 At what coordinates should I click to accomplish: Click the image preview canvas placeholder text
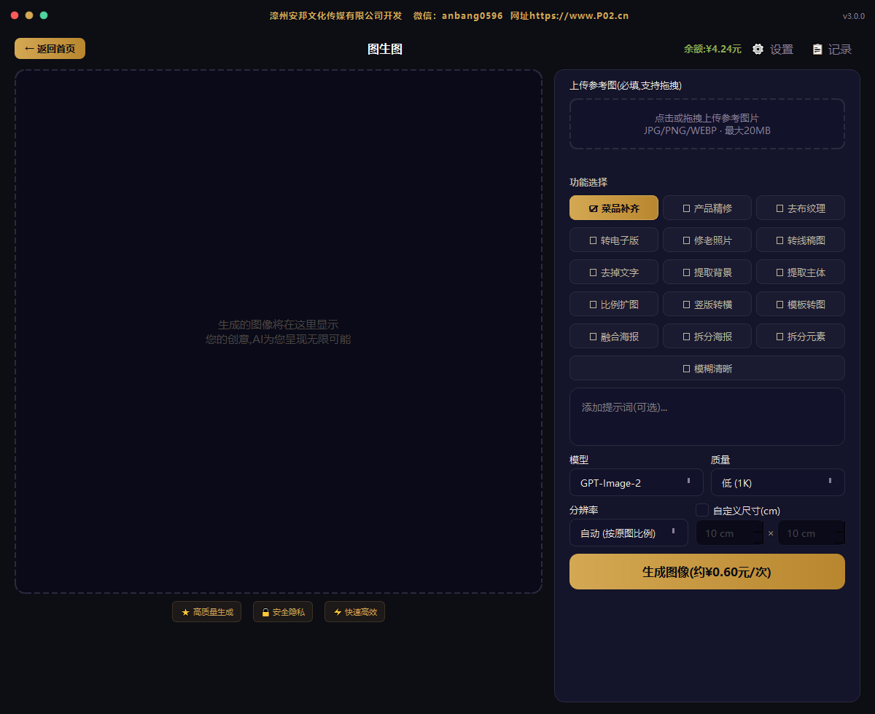pos(279,331)
